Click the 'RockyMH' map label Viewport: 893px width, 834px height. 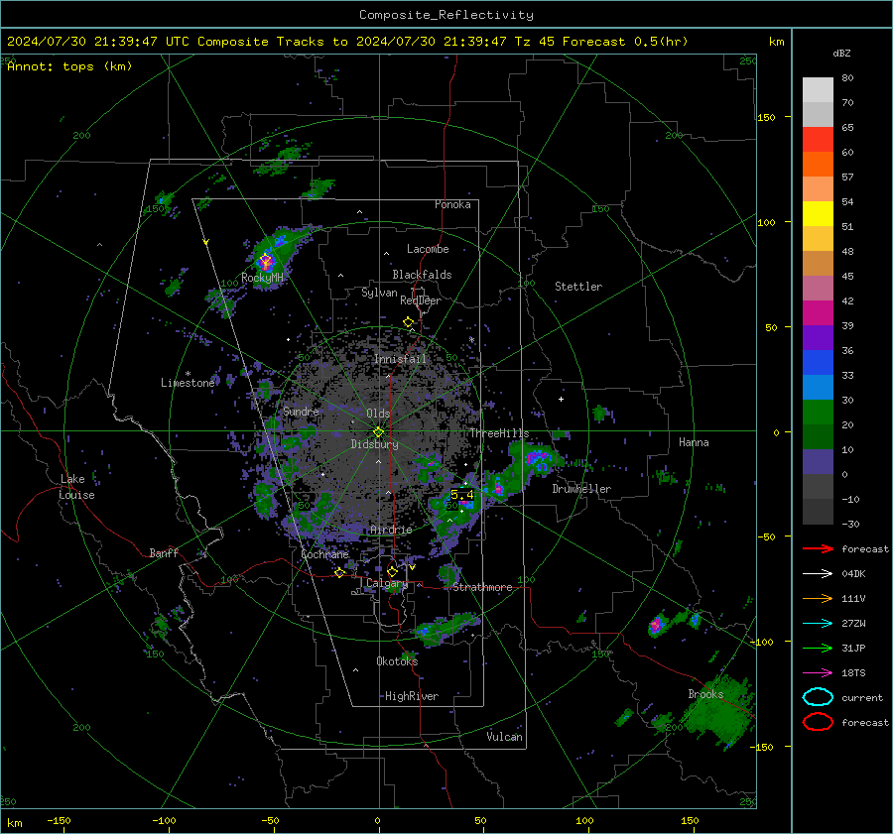point(262,278)
